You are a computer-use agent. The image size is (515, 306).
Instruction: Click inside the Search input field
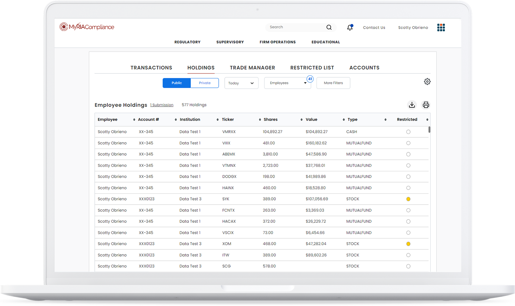pyautogui.click(x=295, y=27)
